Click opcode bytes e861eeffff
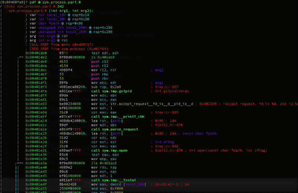The height and width of the screenshot is (193, 298). pyautogui.click(x=70, y=91)
